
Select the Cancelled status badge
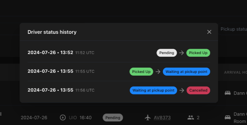[198, 90]
